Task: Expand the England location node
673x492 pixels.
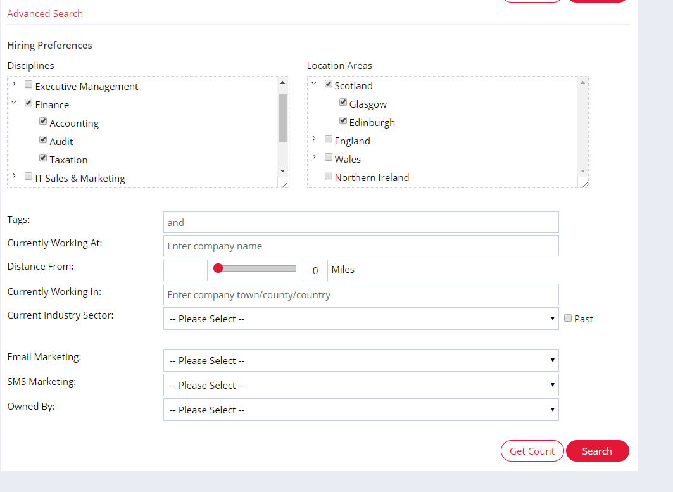Action: pos(313,139)
